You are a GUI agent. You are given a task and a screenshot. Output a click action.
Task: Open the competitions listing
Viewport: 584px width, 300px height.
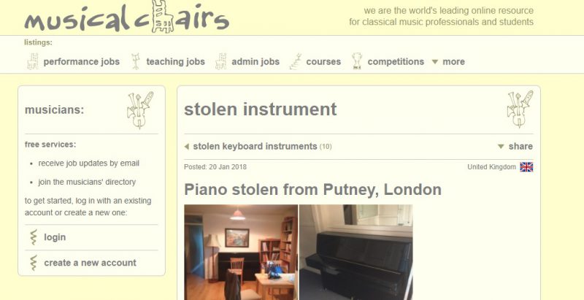pyautogui.click(x=396, y=62)
